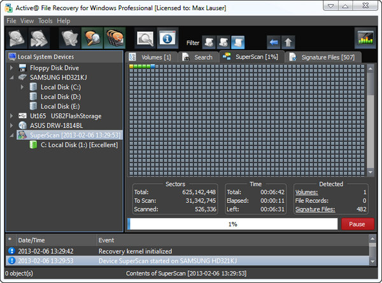
Task: Click the up arrow toolbar button
Action: [x=288, y=43]
